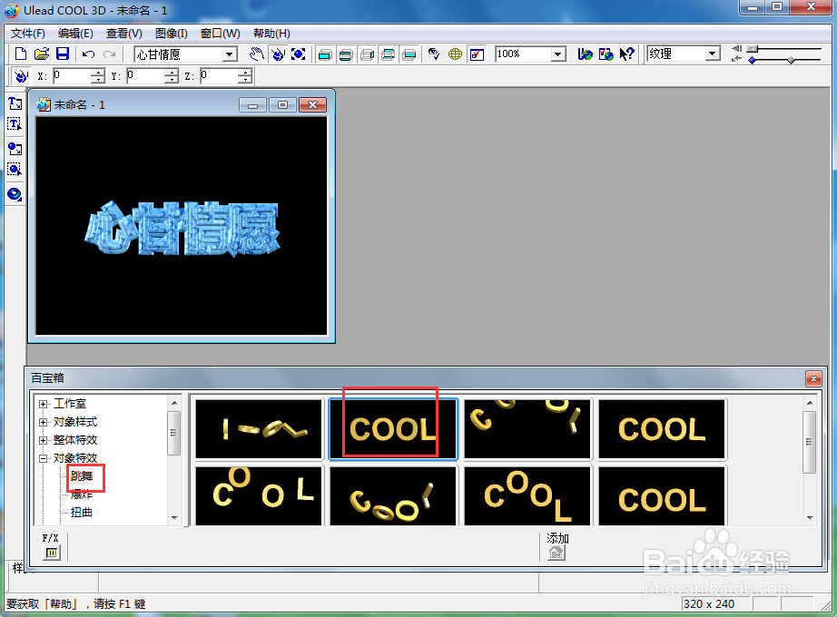Click the New document icon
Screen dimensions: 837x617
click(21, 54)
